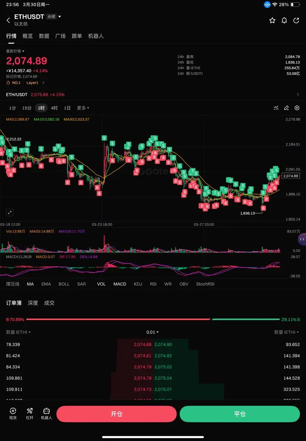This screenshot has width=306, height=441.
Task: Select the 深度 depth tab
Action: tap(33, 303)
